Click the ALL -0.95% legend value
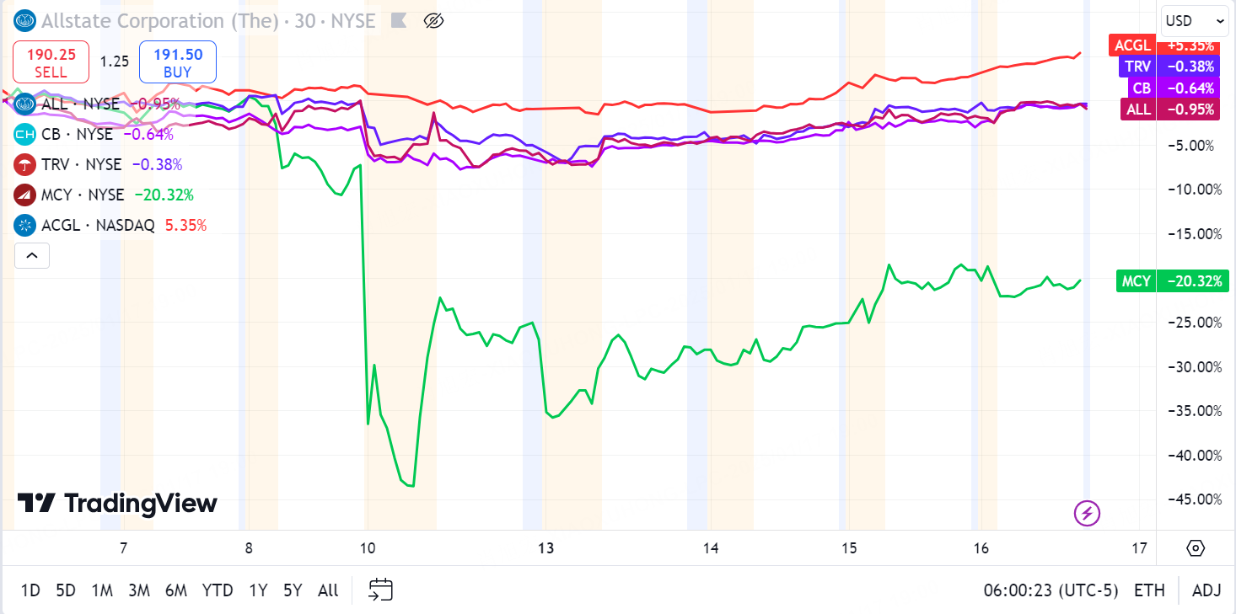 [154, 104]
